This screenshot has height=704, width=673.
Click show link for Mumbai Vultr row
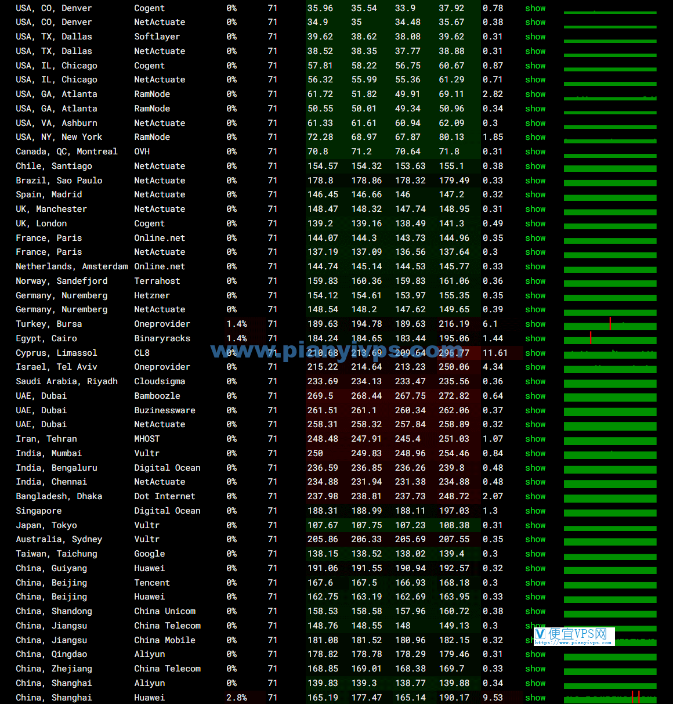(535, 453)
